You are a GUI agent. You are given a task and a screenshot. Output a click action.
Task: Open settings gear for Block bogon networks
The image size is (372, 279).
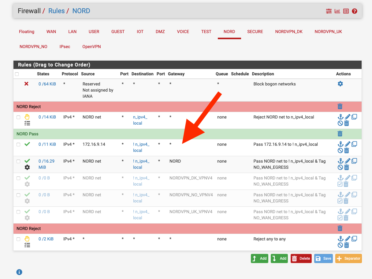click(x=340, y=84)
